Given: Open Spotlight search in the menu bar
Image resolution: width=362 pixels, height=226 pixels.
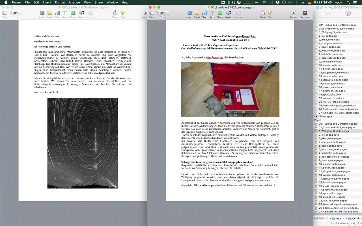Looking at the screenshot, I should [348, 2].
